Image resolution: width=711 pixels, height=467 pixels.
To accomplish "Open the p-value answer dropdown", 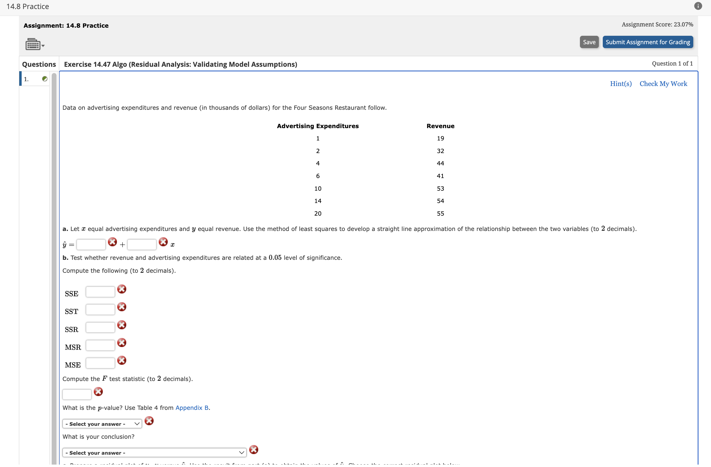I will pos(102,424).
